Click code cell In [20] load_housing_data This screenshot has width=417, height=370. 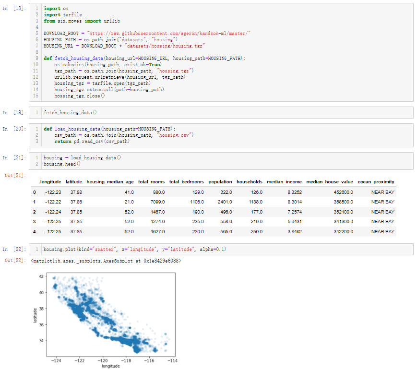pyautogui.click(x=221, y=135)
